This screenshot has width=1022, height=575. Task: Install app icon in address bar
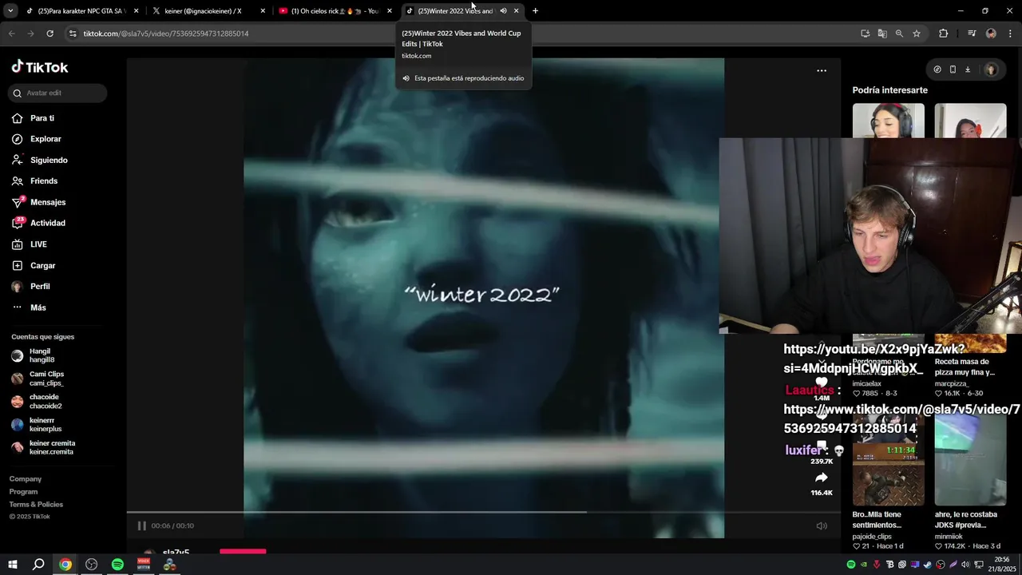pyautogui.click(x=865, y=34)
